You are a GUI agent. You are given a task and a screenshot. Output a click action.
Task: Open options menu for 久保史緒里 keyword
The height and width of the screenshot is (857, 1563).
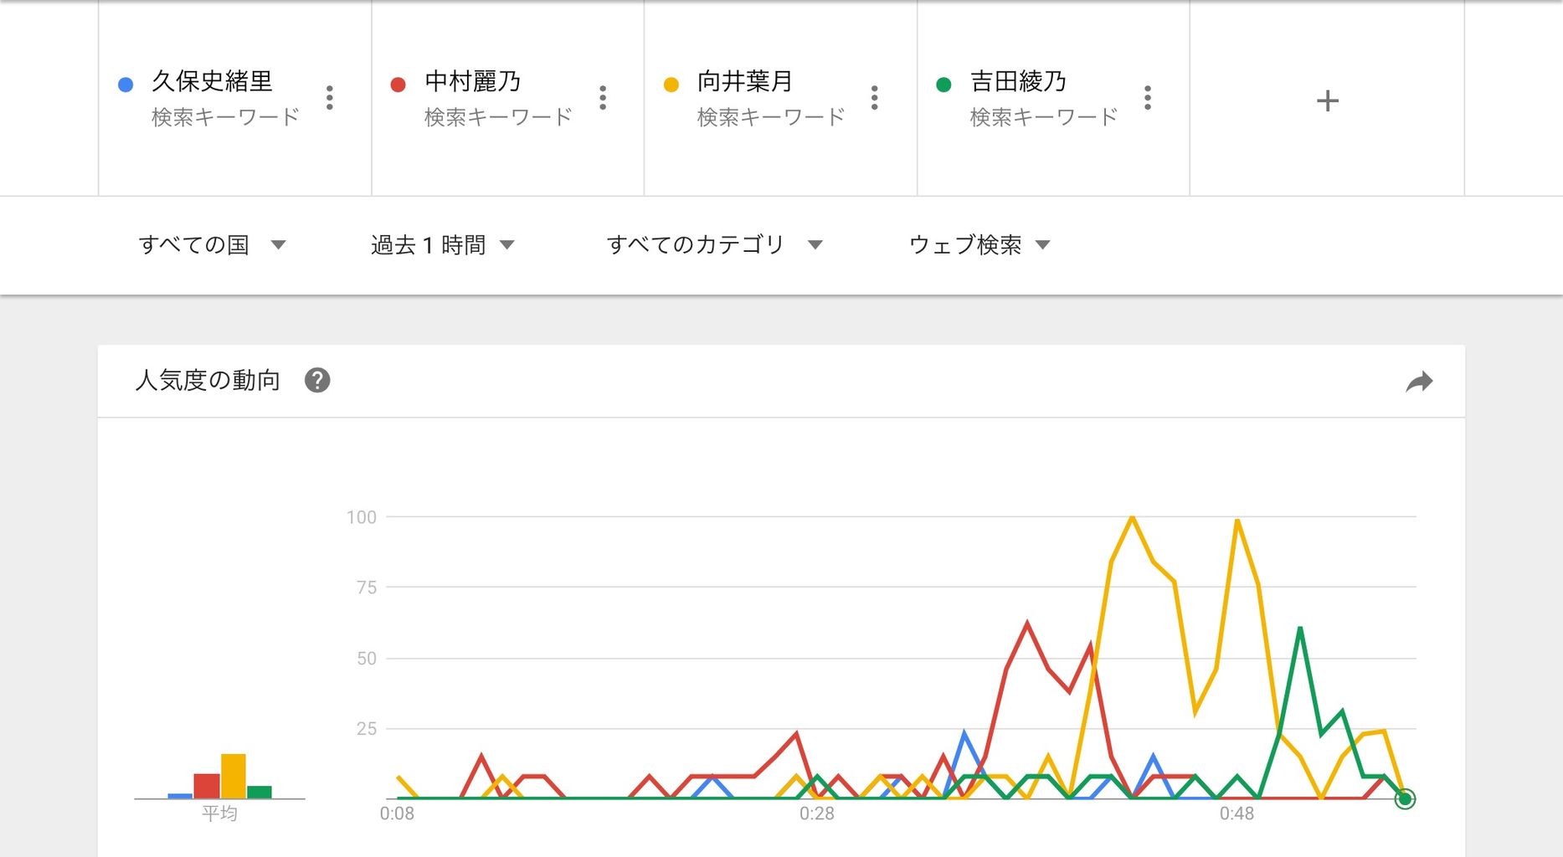tap(330, 98)
